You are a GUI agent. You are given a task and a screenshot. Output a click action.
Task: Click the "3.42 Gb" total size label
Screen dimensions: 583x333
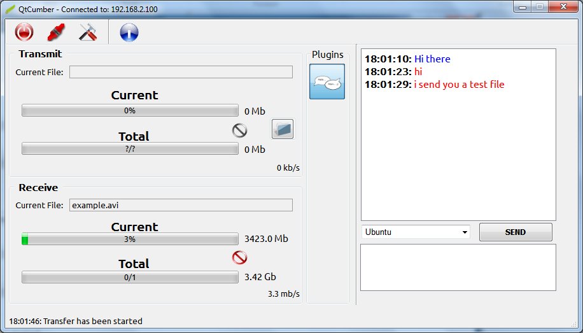pos(260,277)
